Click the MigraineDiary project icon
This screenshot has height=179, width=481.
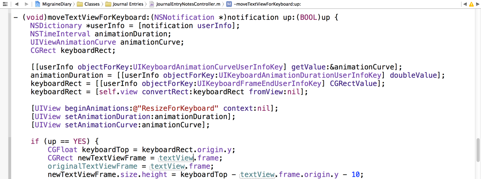click(38, 4)
